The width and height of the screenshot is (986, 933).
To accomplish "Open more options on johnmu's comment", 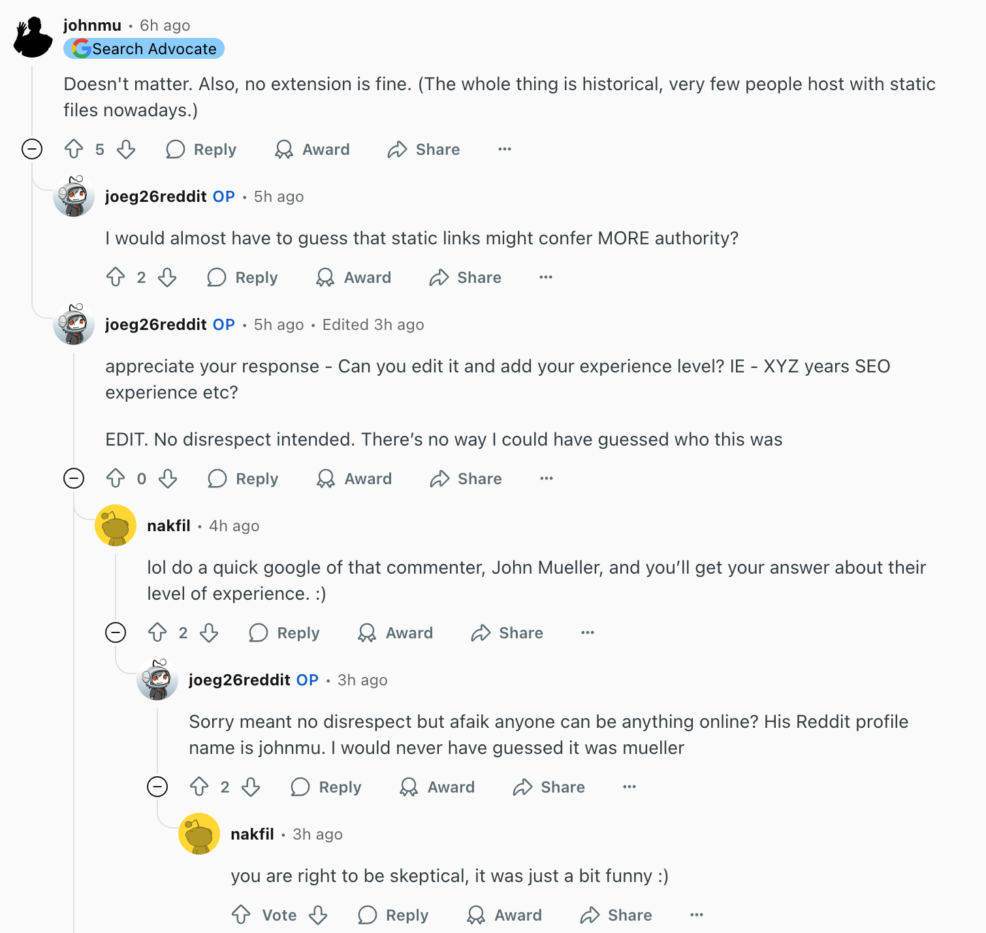I will pyautogui.click(x=504, y=149).
